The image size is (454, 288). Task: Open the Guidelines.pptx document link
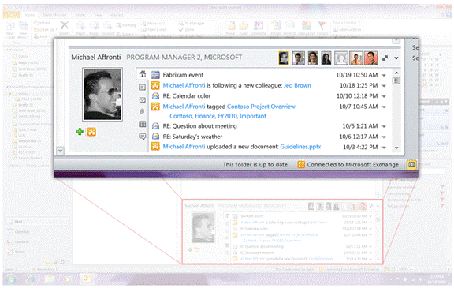point(300,147)
